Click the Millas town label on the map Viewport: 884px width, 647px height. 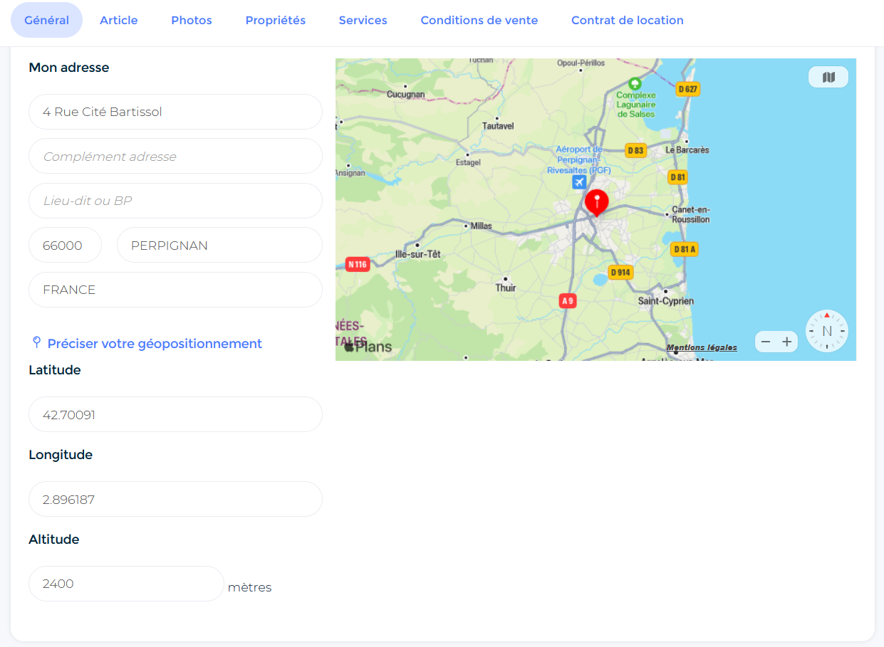482,226
